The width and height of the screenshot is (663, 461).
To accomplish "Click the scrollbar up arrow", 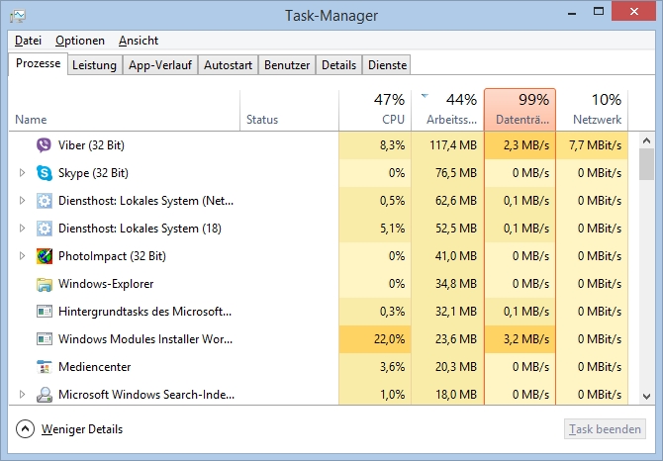I will coord(646,140).
